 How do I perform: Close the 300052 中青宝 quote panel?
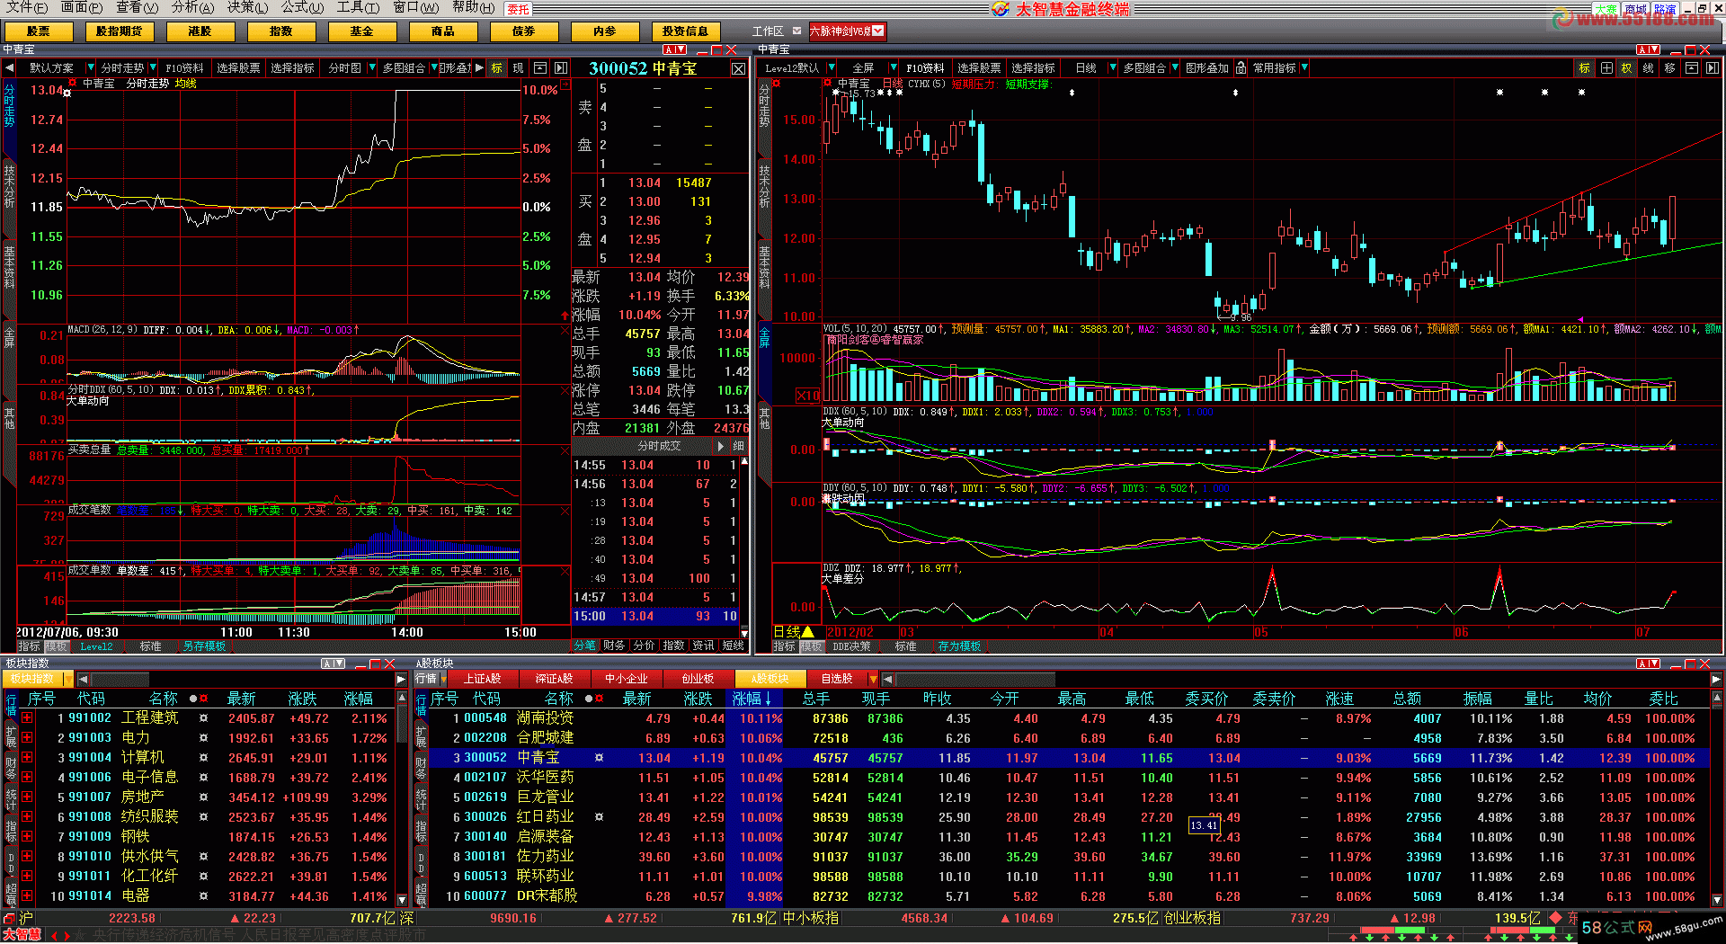coord(738,69)
